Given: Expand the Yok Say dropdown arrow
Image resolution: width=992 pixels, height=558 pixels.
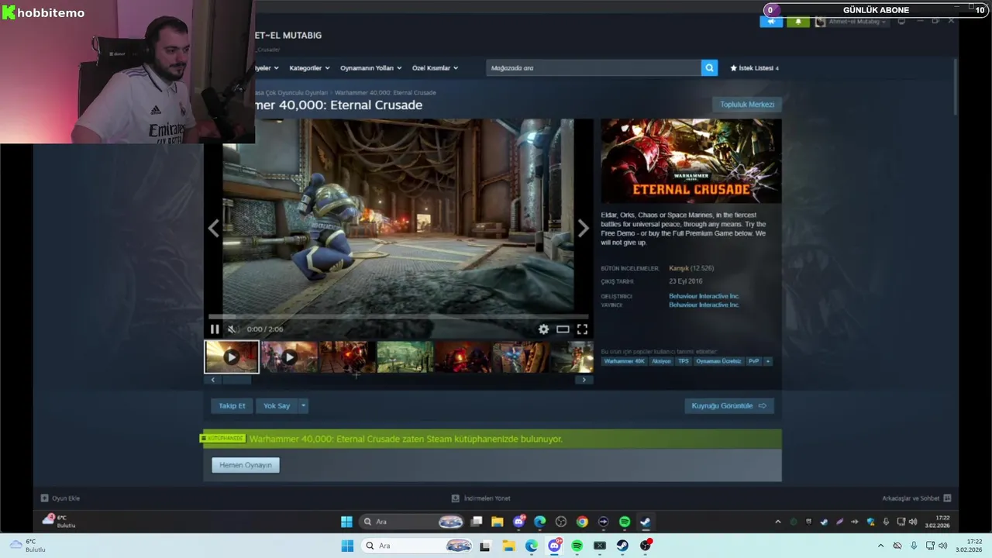Looking at the screenshot, I should pyautogui.click(x=303, y=406).
